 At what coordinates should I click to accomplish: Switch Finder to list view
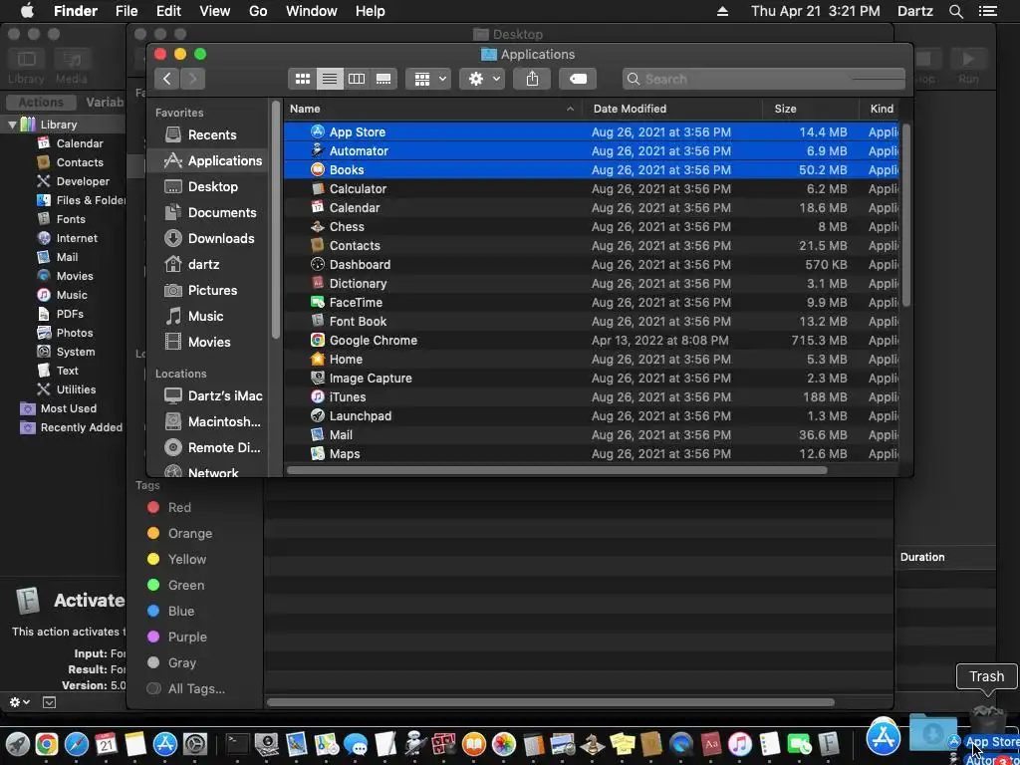click(x=330, y=79)
